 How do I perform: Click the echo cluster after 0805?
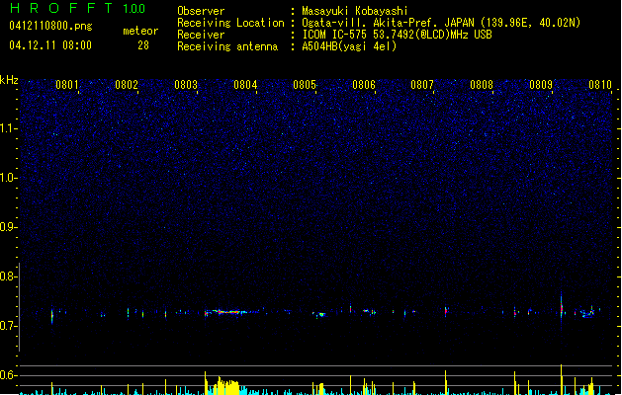319,315
